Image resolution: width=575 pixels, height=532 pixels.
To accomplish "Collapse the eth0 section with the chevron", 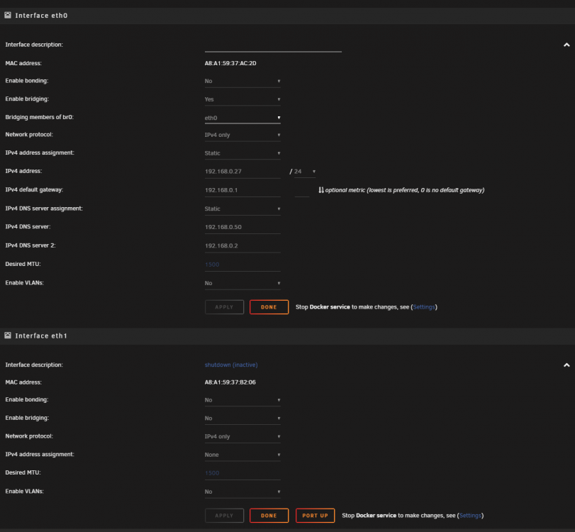I will pyautogui.click(x=566, y=45).
